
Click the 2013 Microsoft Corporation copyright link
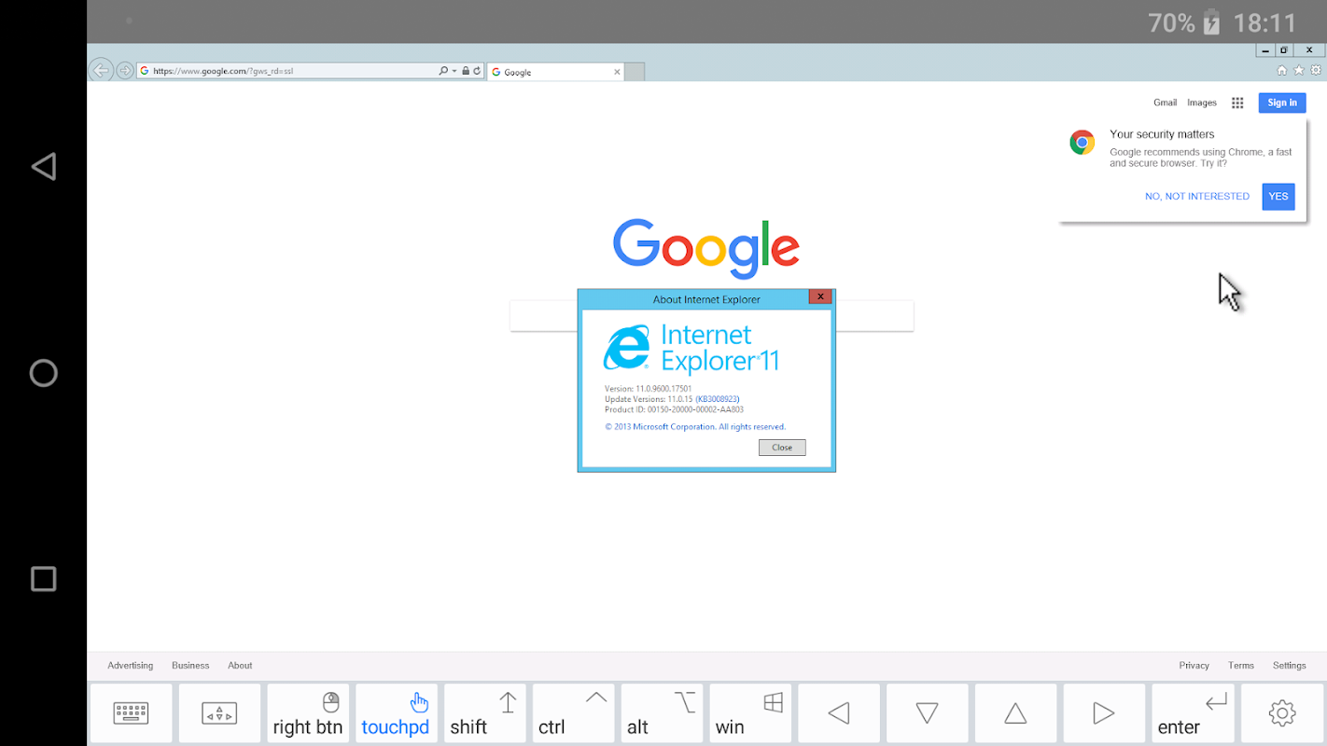[695, 427]
